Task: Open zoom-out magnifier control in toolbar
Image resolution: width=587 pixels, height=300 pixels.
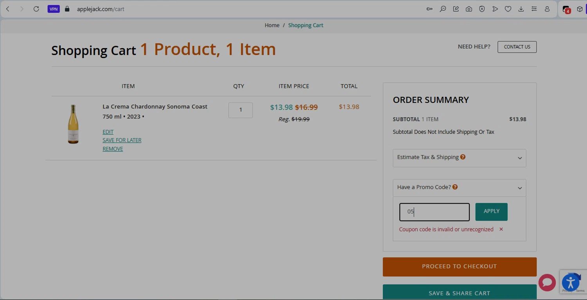Action: pos(443,9)
